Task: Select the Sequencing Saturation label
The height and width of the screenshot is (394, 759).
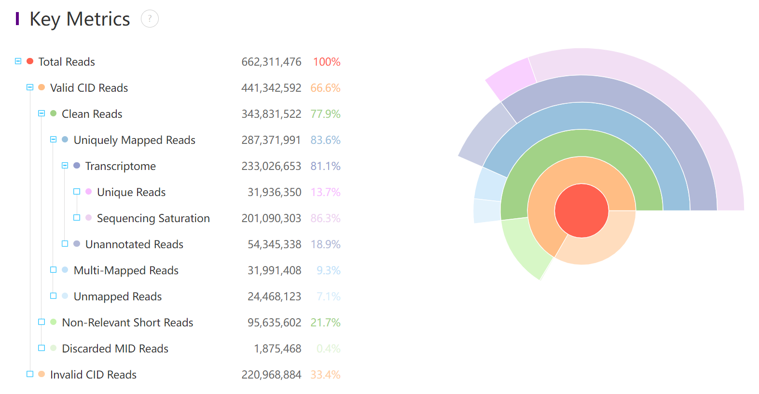Action: [x=153, y=219]
